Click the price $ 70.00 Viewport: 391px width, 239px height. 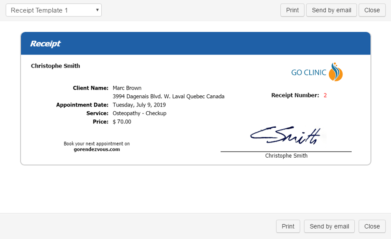pos(122,122)
